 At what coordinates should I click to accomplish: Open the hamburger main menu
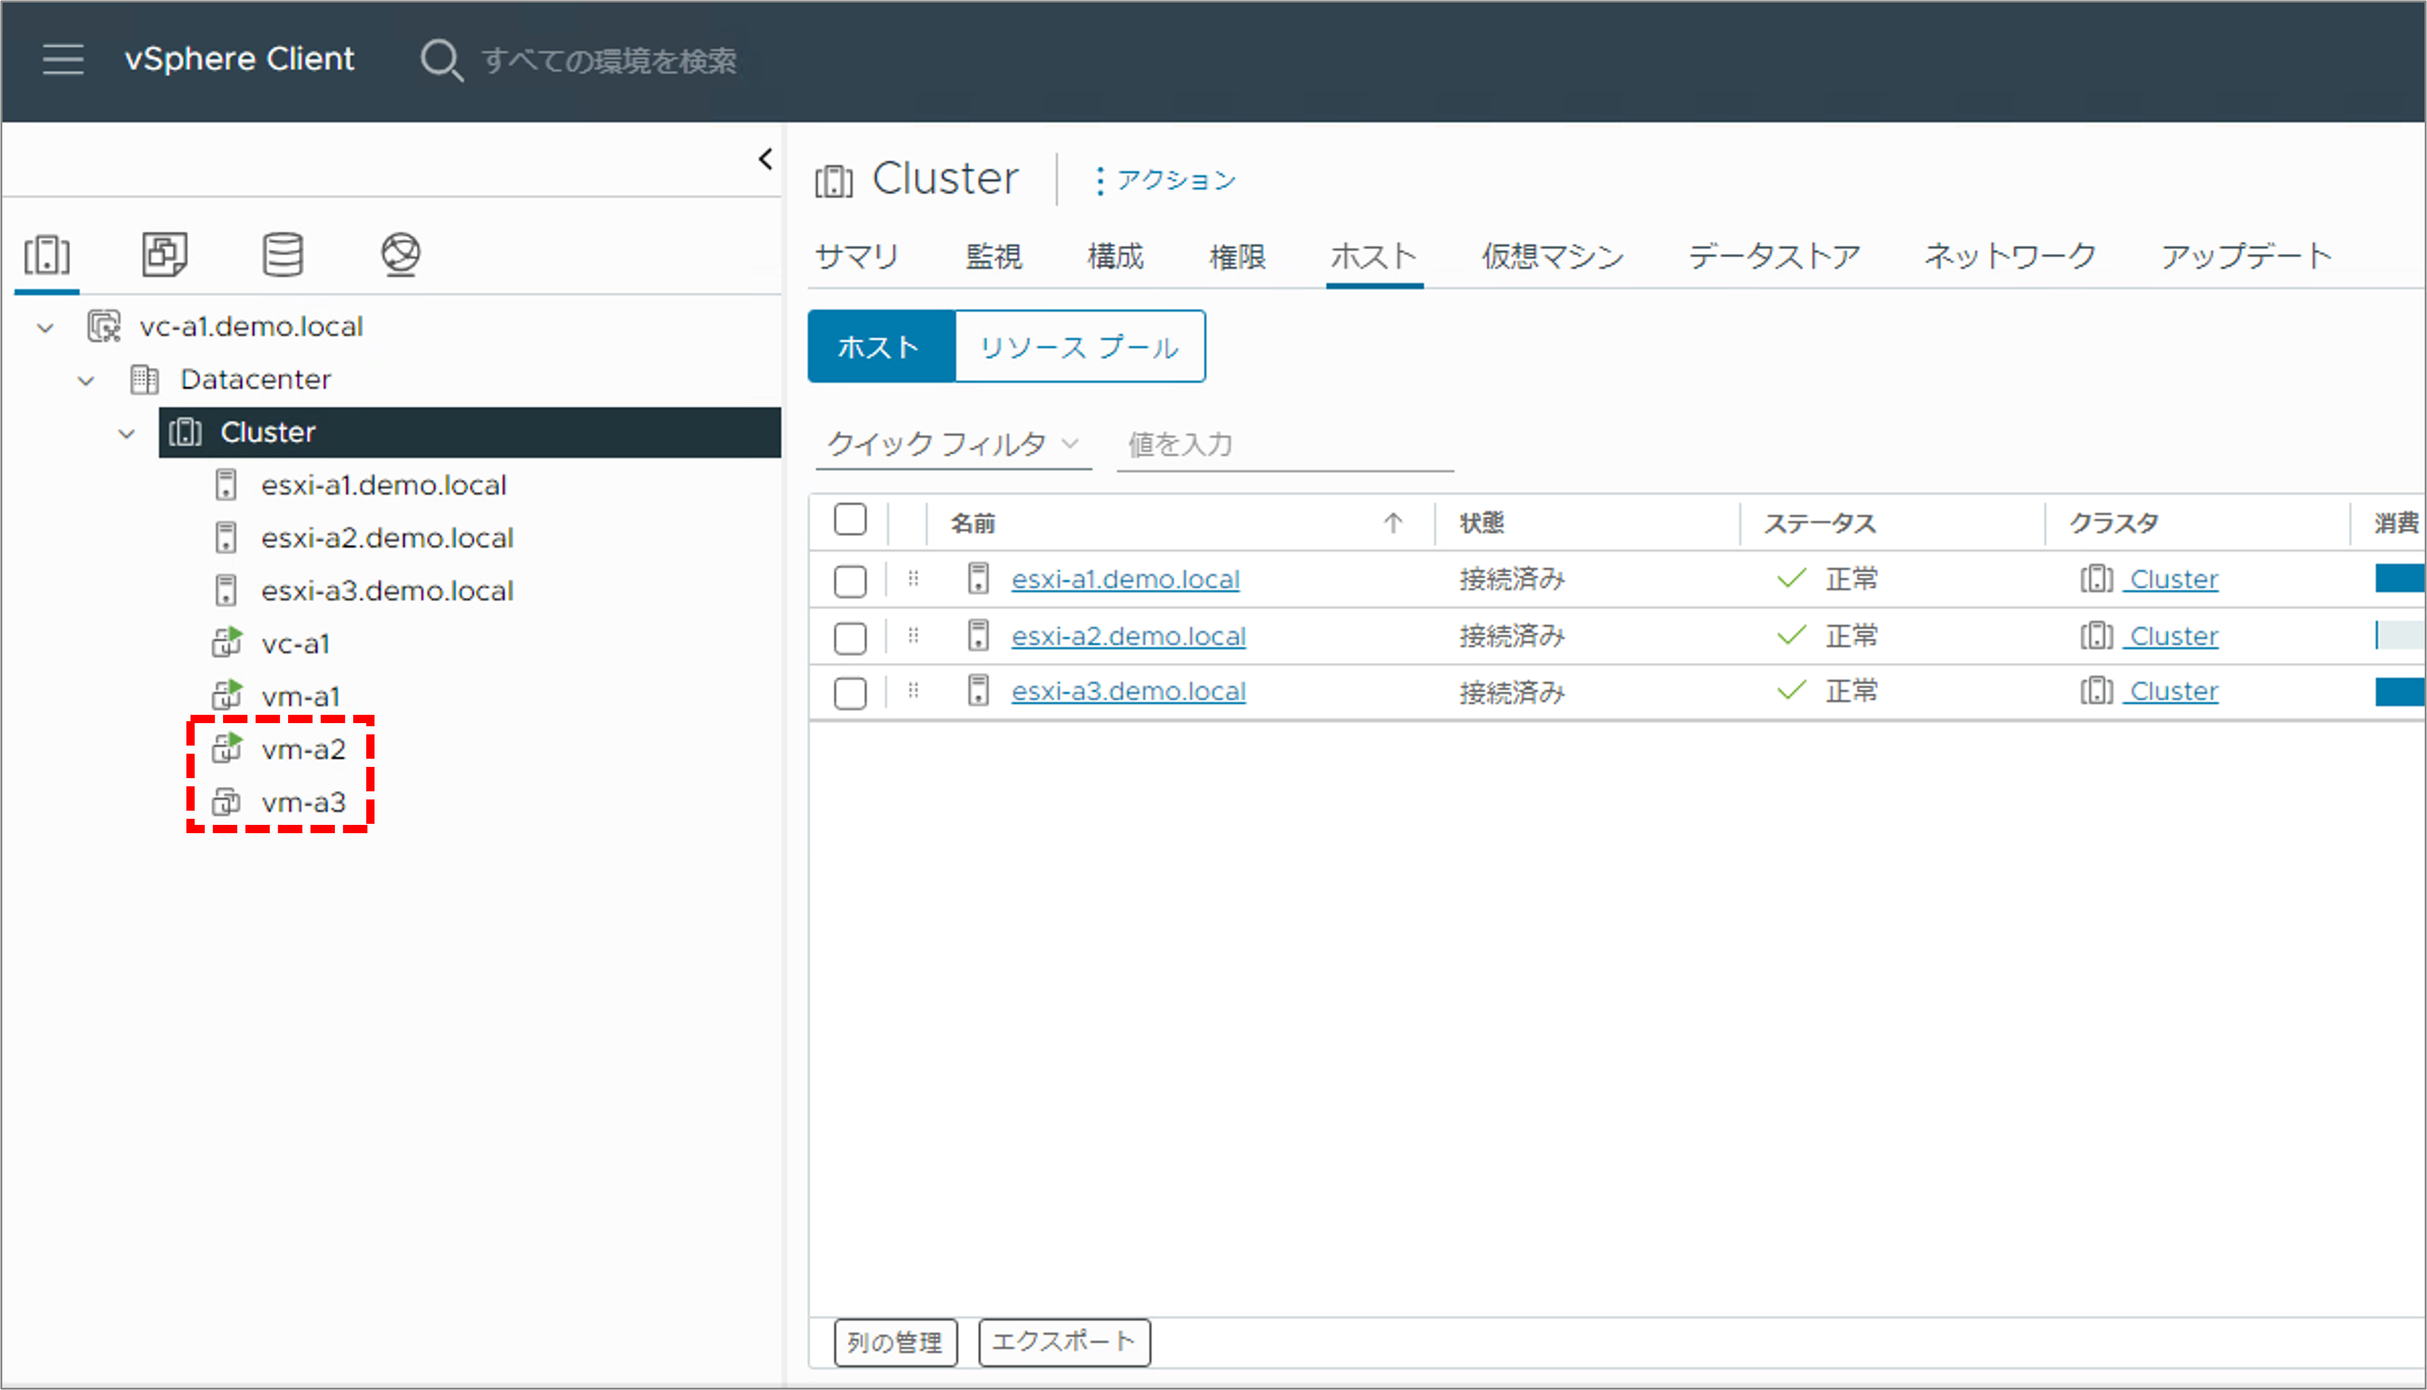[63, 59]
